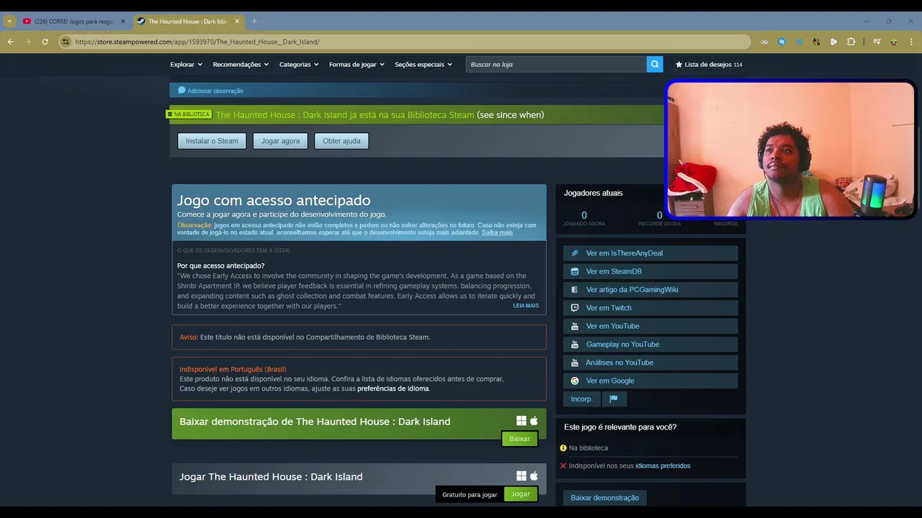The image size is (922, 518).
Task: Click Instalar o Steam button
Action: pyautogui.click(x=212, y=141)
